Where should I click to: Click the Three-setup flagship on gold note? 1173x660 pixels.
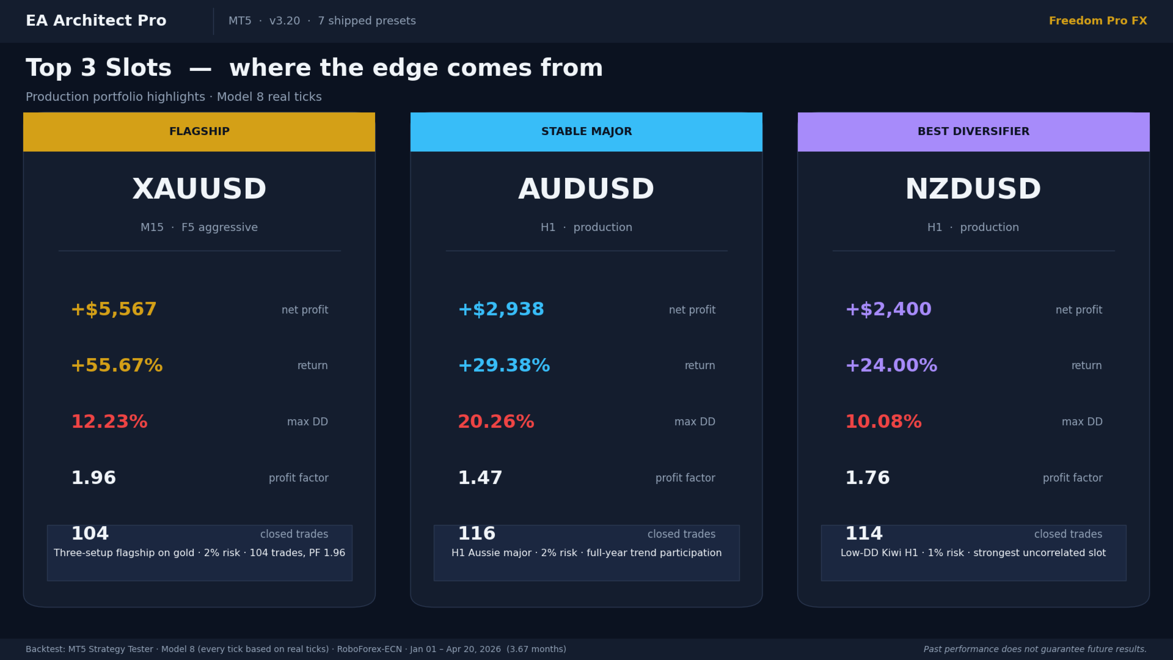[199, 553]
